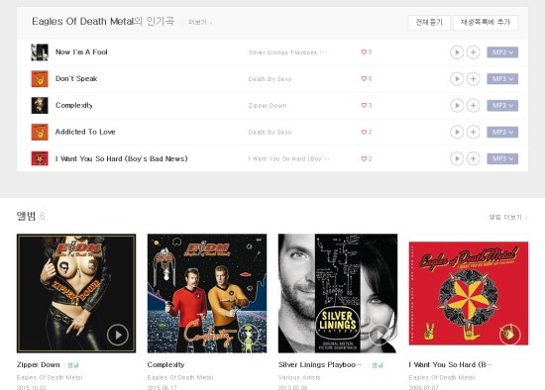This screenshot has width=545, height=390.
Task: Open the Complexity album cover
Action: [x=207, y=293]
